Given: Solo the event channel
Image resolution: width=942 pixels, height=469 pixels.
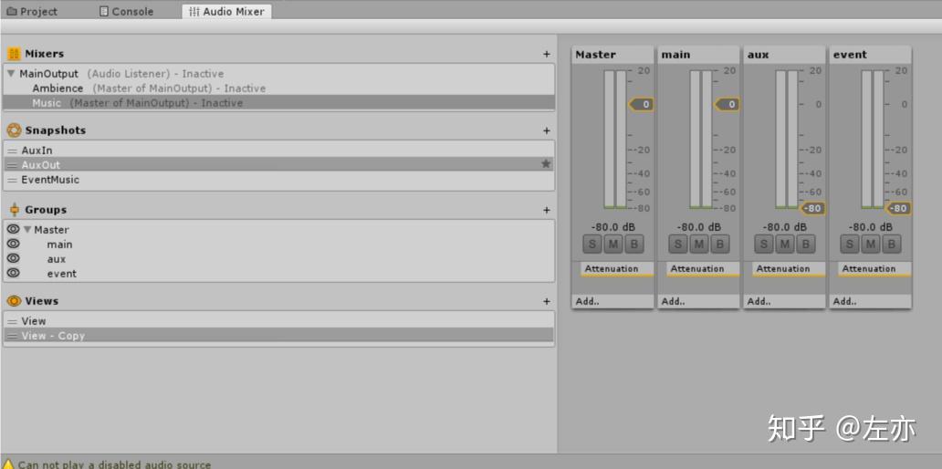Looking at the screenshot, I should pyautogui.click(x=850, y=244).
